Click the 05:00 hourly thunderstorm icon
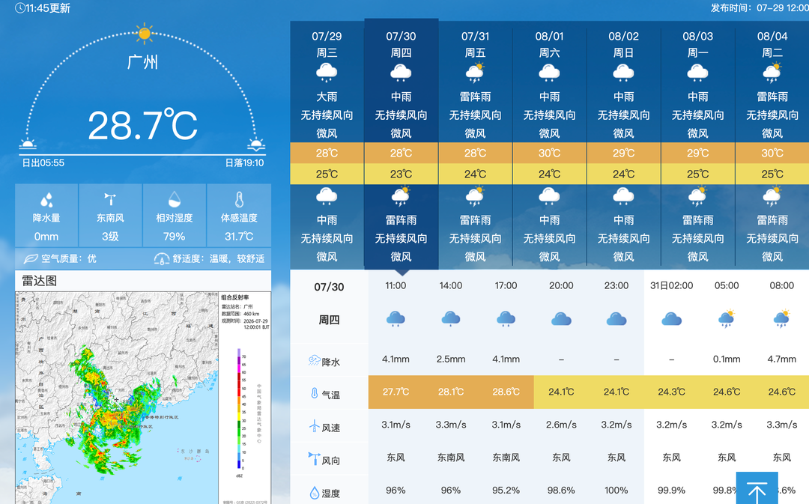The width and height of the screenshot is (809, 504). coord(727,319)
